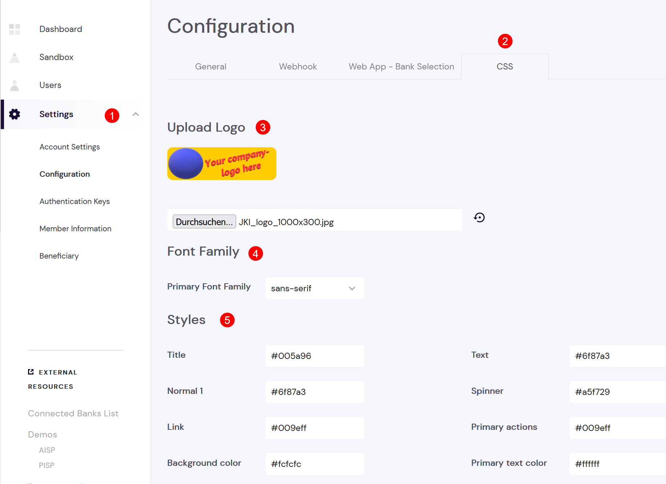
Task: Click the Users person icon
Action: pyautogui.click(x=15, y=85)
